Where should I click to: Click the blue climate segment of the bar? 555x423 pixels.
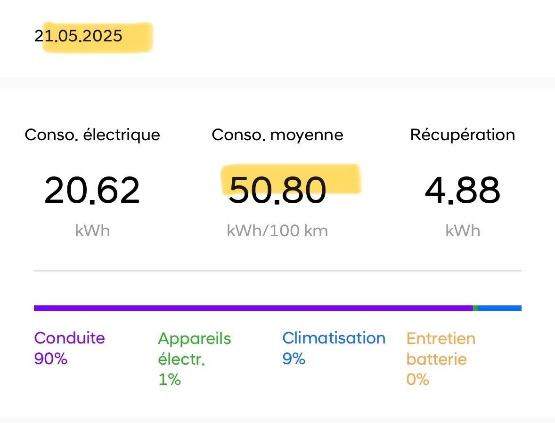pos(499,308)
